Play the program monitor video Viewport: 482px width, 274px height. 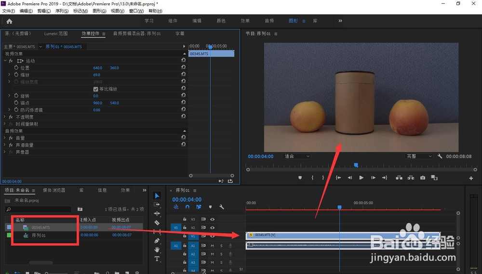[361, 178]
